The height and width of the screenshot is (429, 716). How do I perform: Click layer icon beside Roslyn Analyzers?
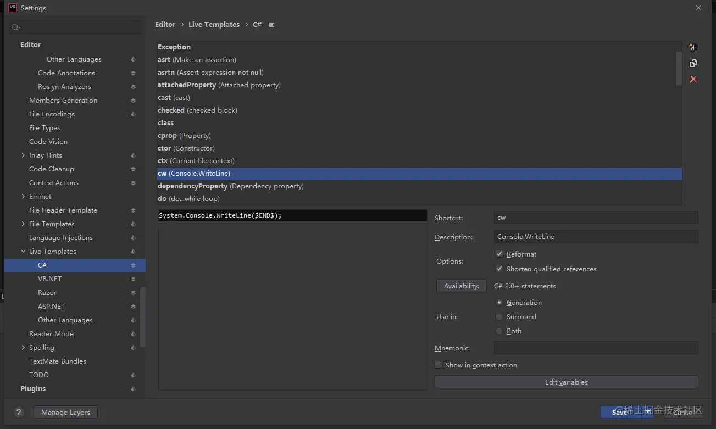coord(133,87)
